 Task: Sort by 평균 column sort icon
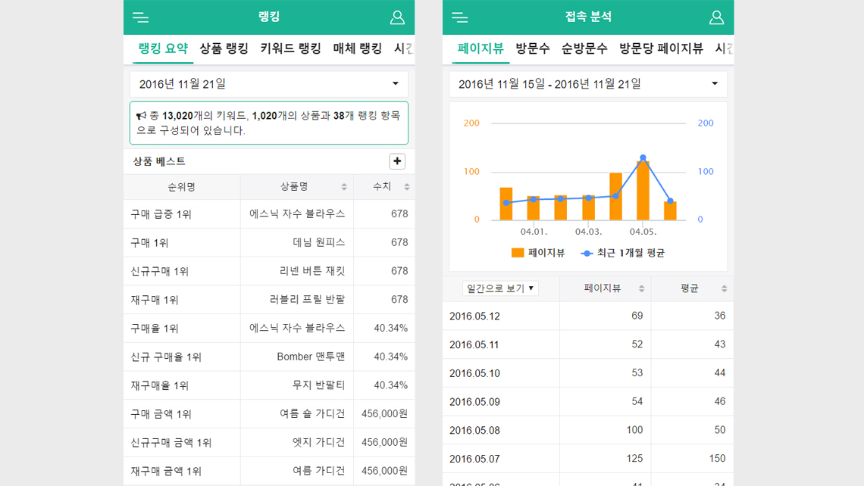(x=724, y=288)
